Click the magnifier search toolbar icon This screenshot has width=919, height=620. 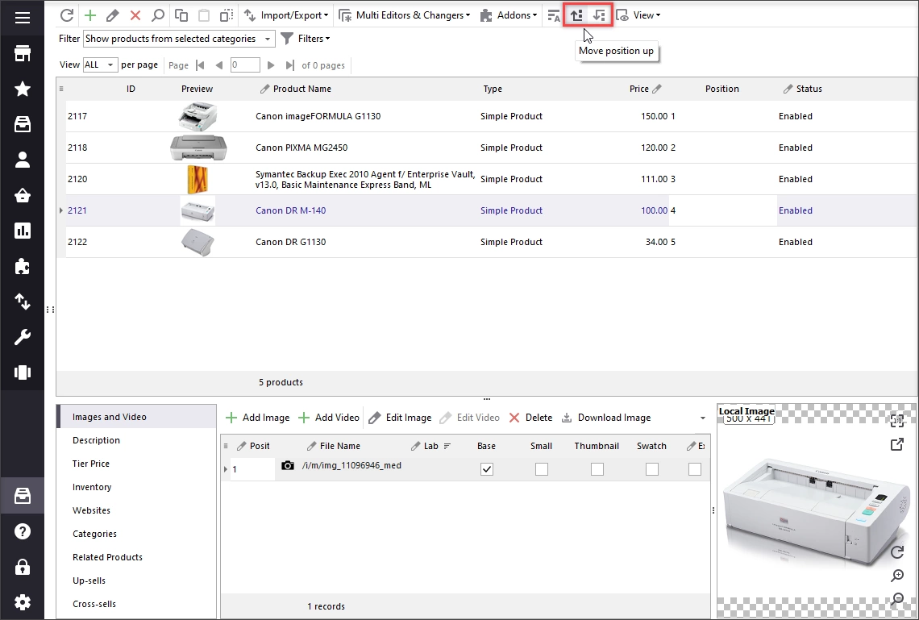point(158,15)
